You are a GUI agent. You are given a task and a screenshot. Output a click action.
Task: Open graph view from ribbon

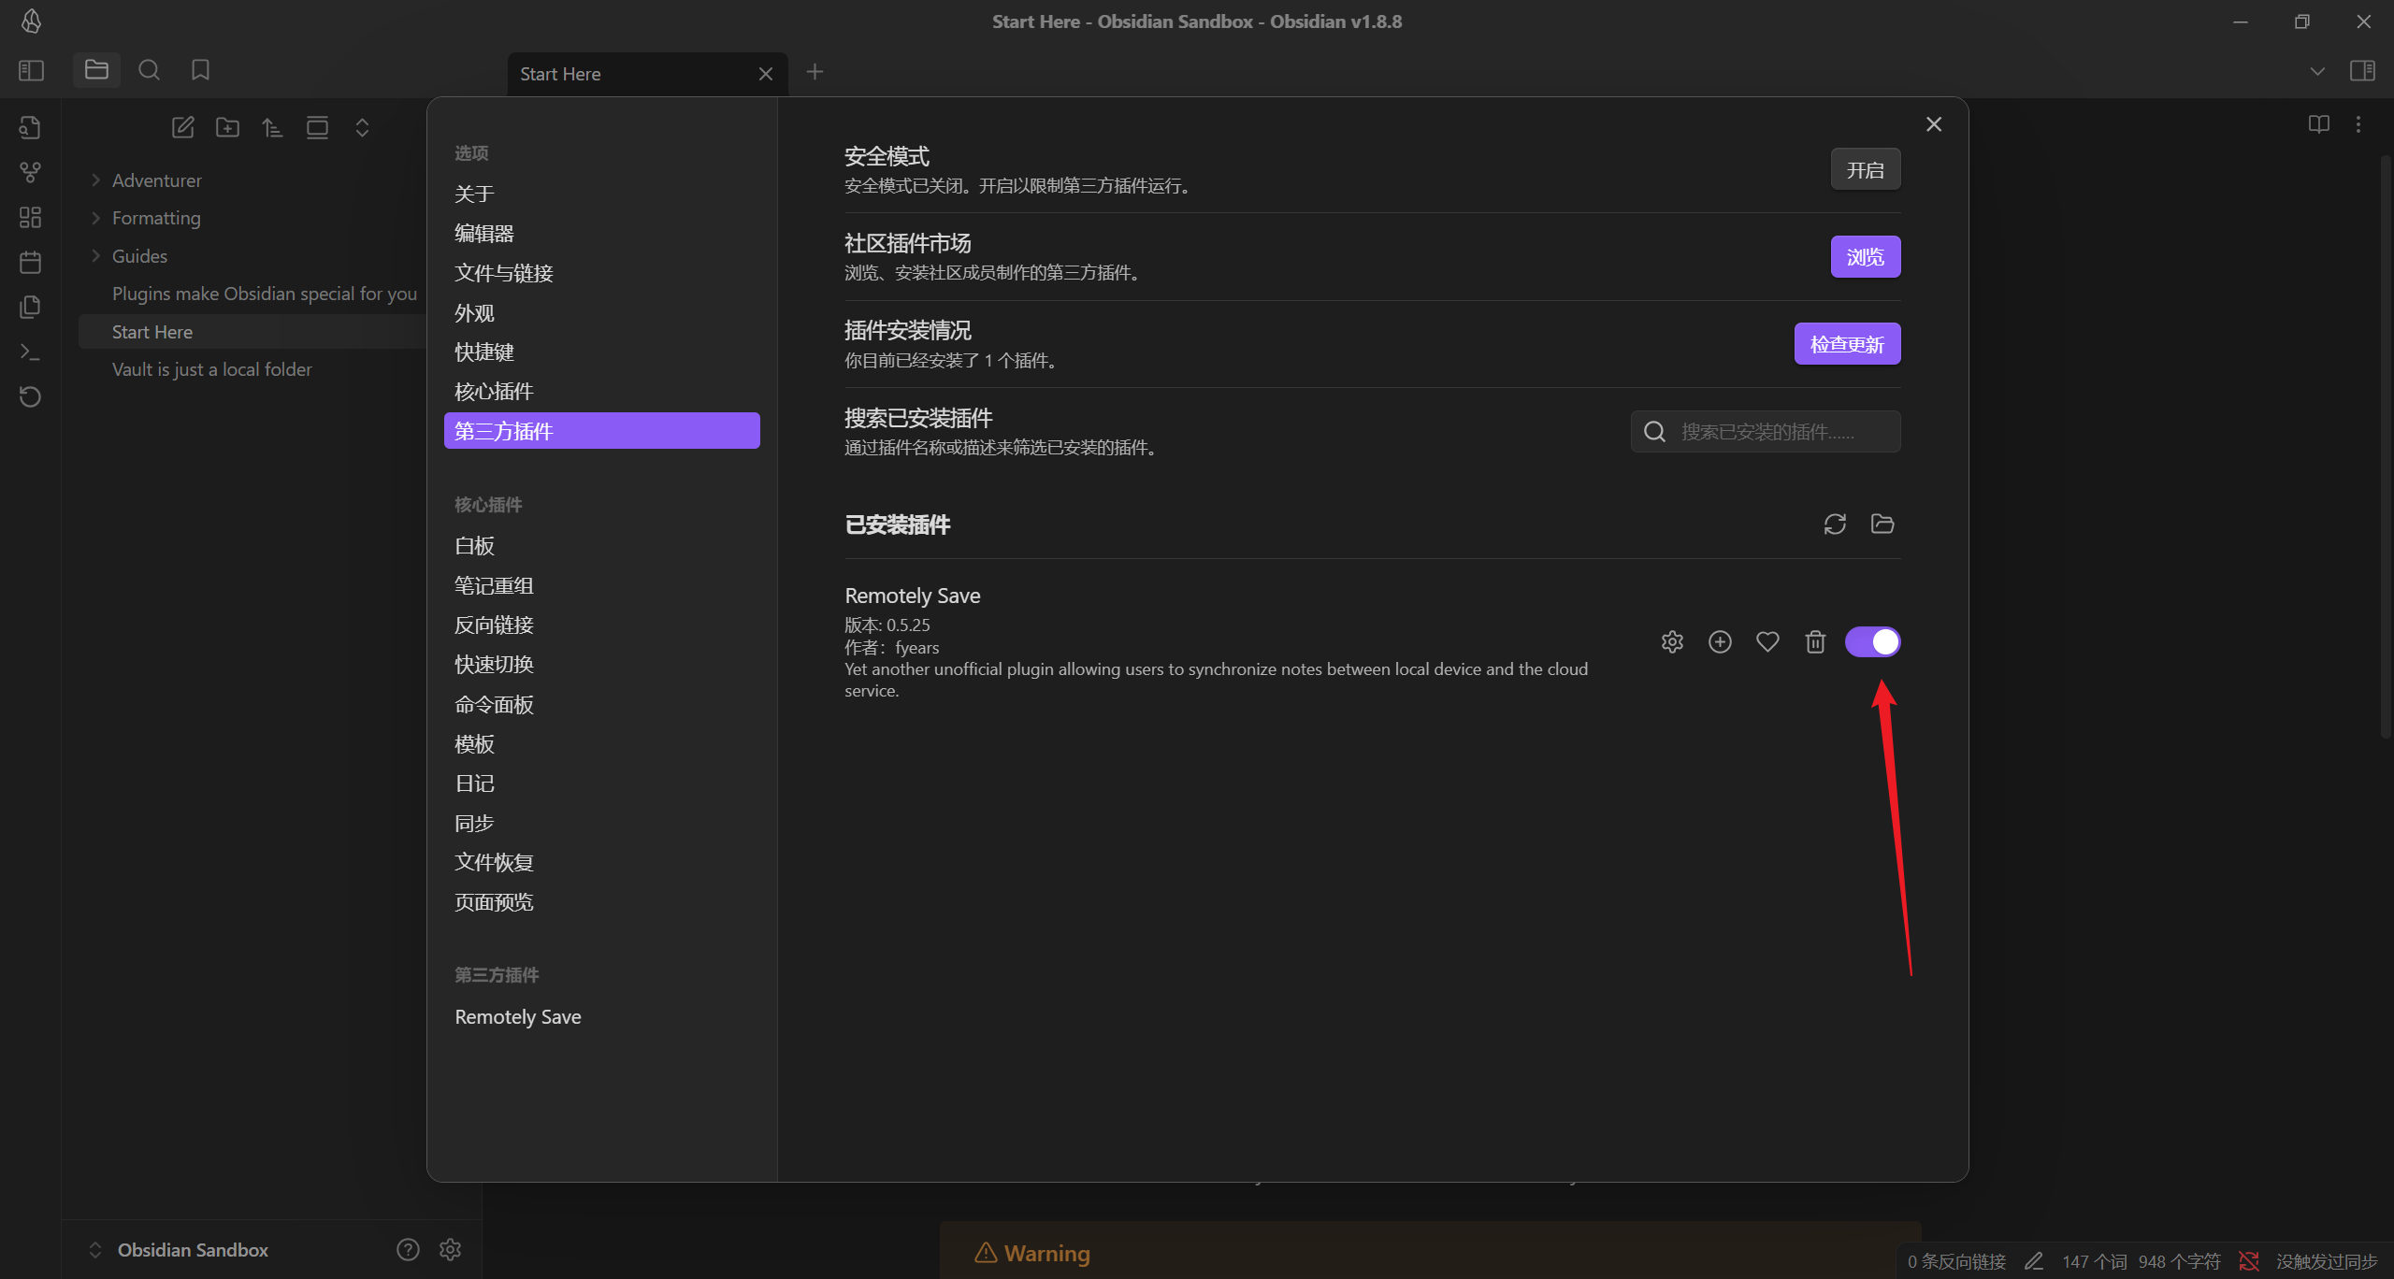pyautogui.click(x=30, y=172)
